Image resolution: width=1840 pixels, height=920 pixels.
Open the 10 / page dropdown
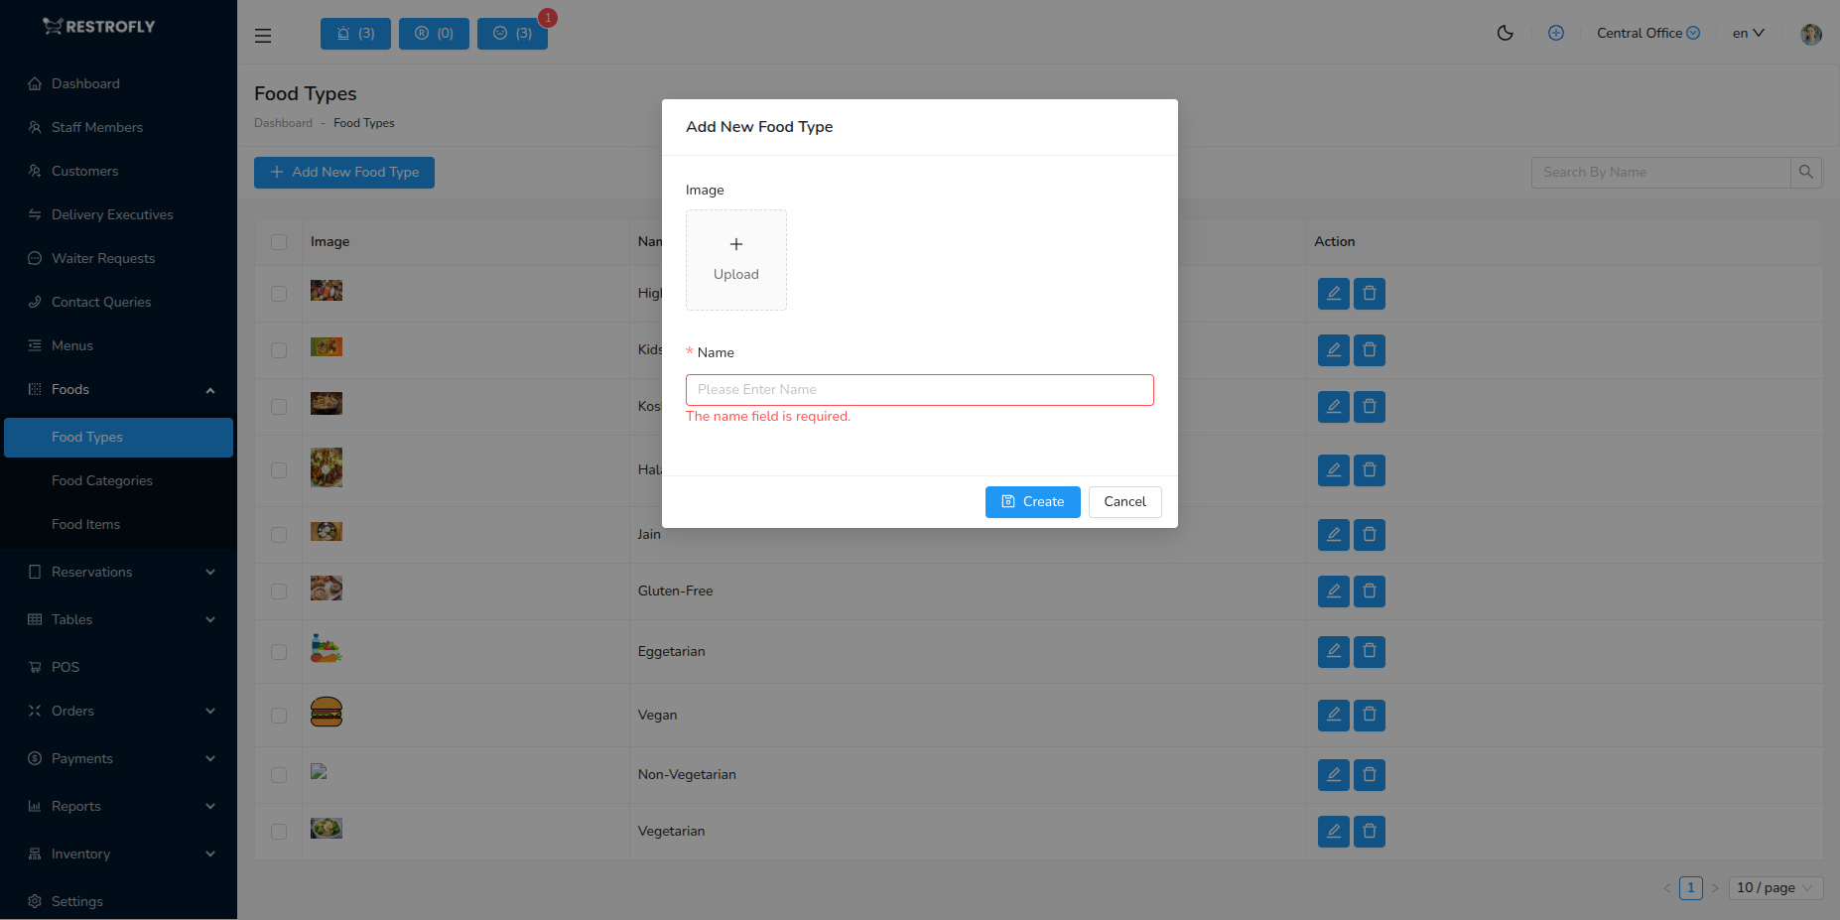pos(1774,887)
